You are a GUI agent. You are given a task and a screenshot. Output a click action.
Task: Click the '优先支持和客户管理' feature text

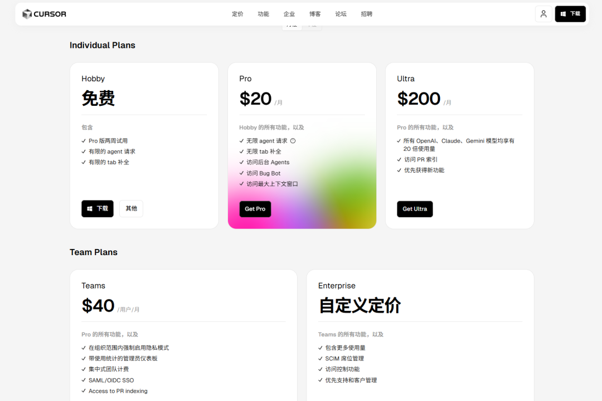[x=351, y=380]
